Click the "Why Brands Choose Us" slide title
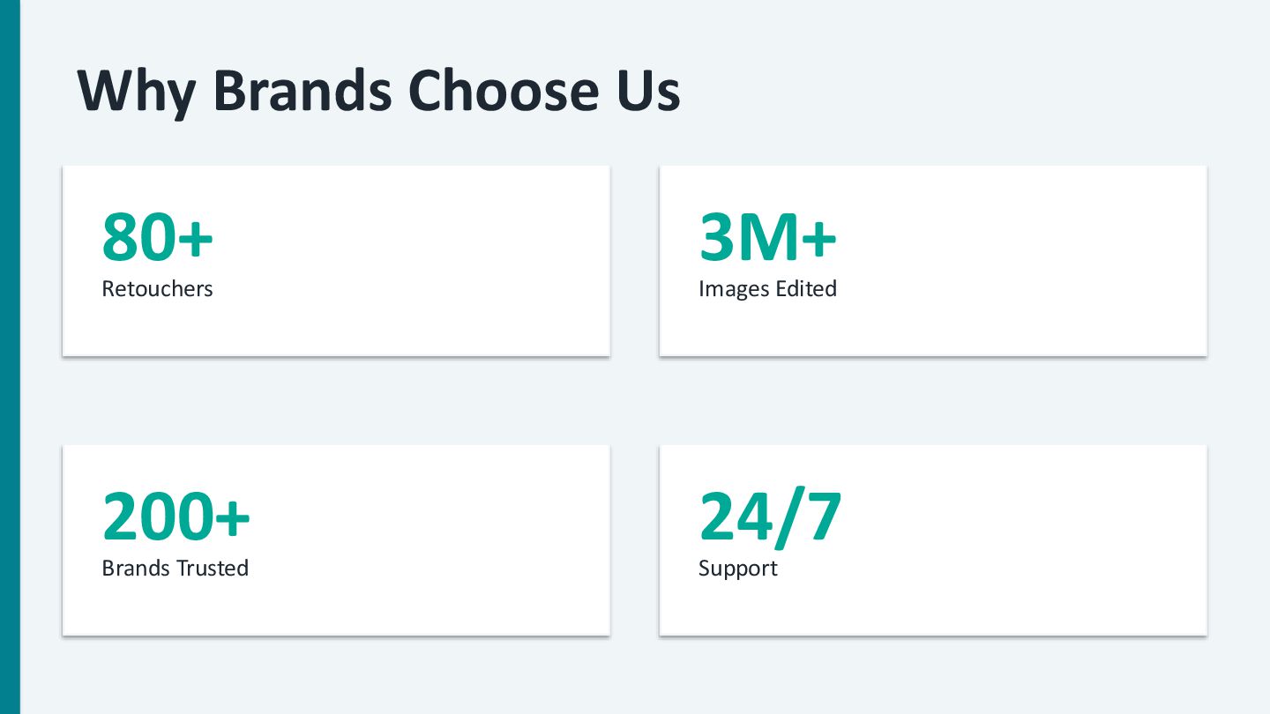 [x=378, y=90]
